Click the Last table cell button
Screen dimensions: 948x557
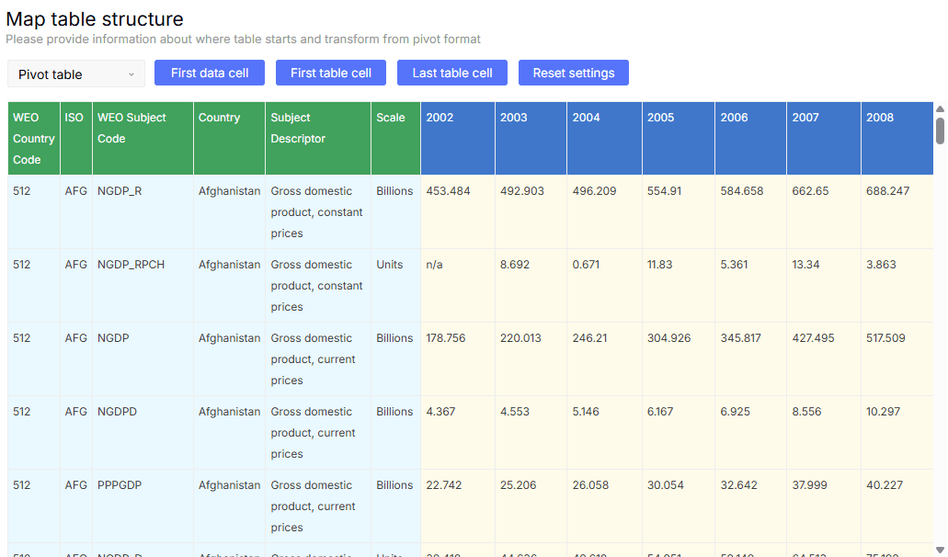452,73
